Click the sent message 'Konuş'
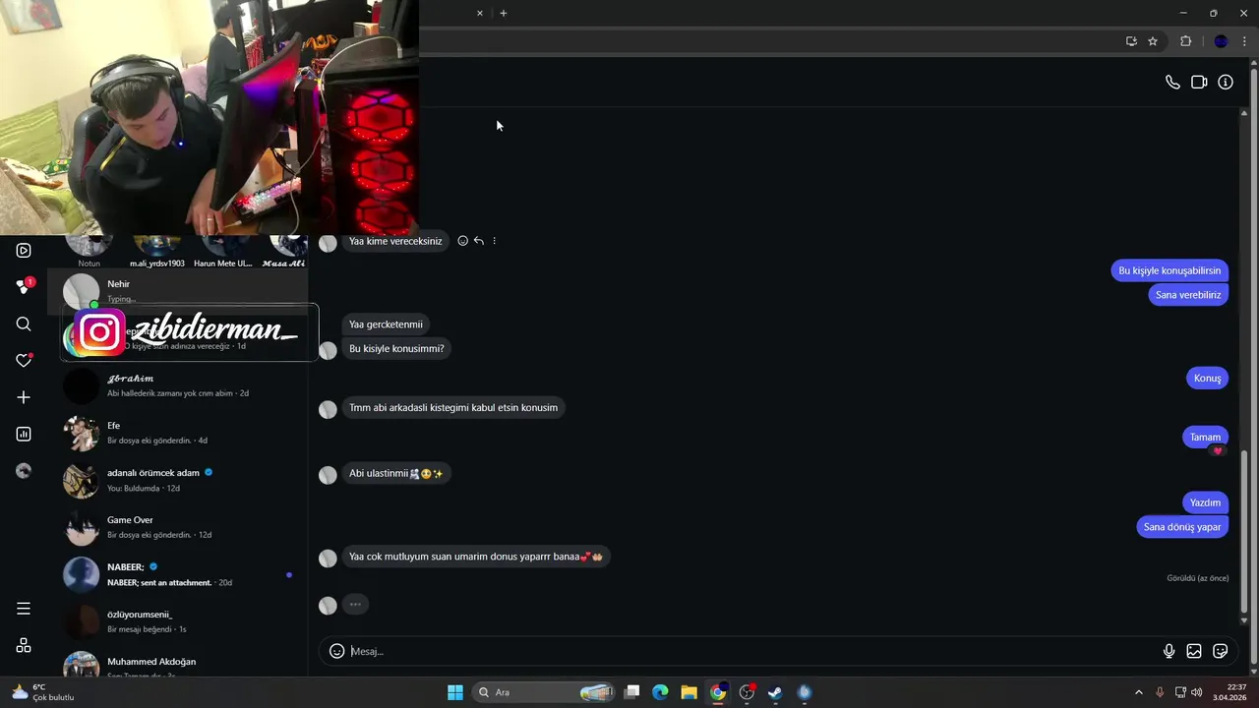 click(x=1207, y=379)
